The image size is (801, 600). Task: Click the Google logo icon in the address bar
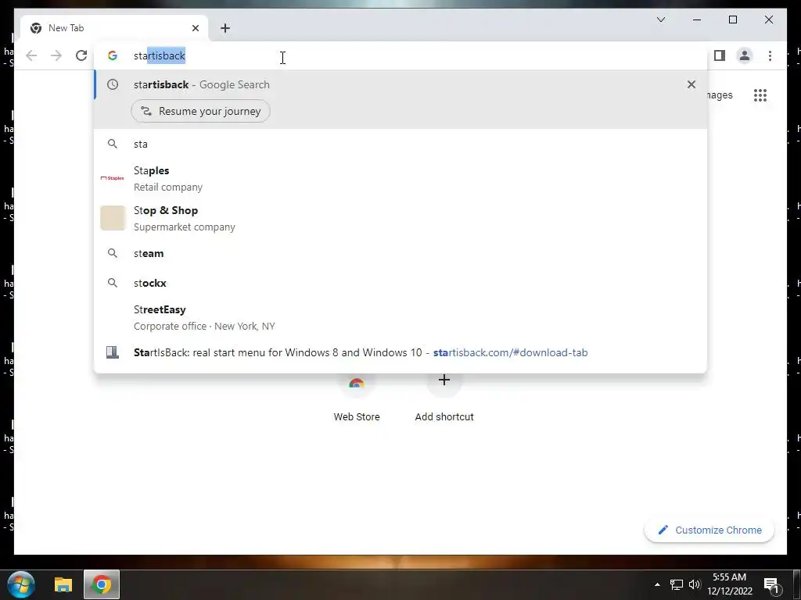113,55
